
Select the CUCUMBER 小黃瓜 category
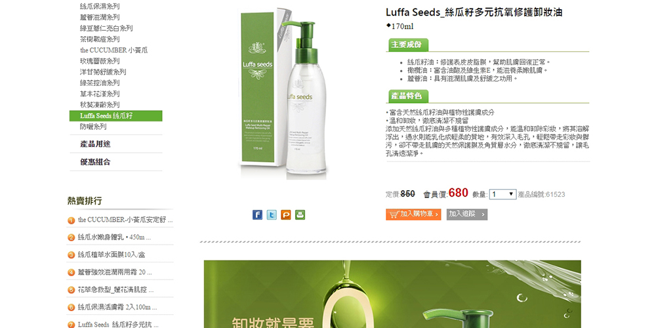pos(113,51)
